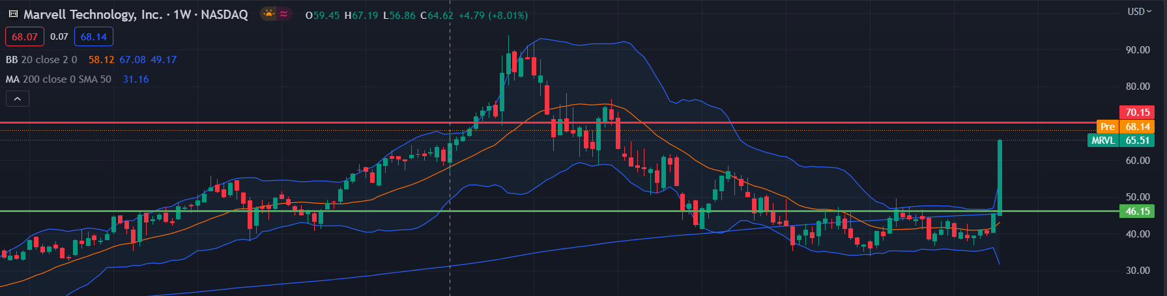Select the latest large green weekly candle

(x=1000, y=178)
